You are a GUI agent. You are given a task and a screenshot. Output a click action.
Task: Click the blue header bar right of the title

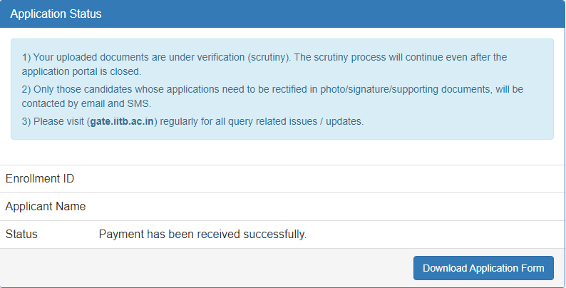point(332,14)
